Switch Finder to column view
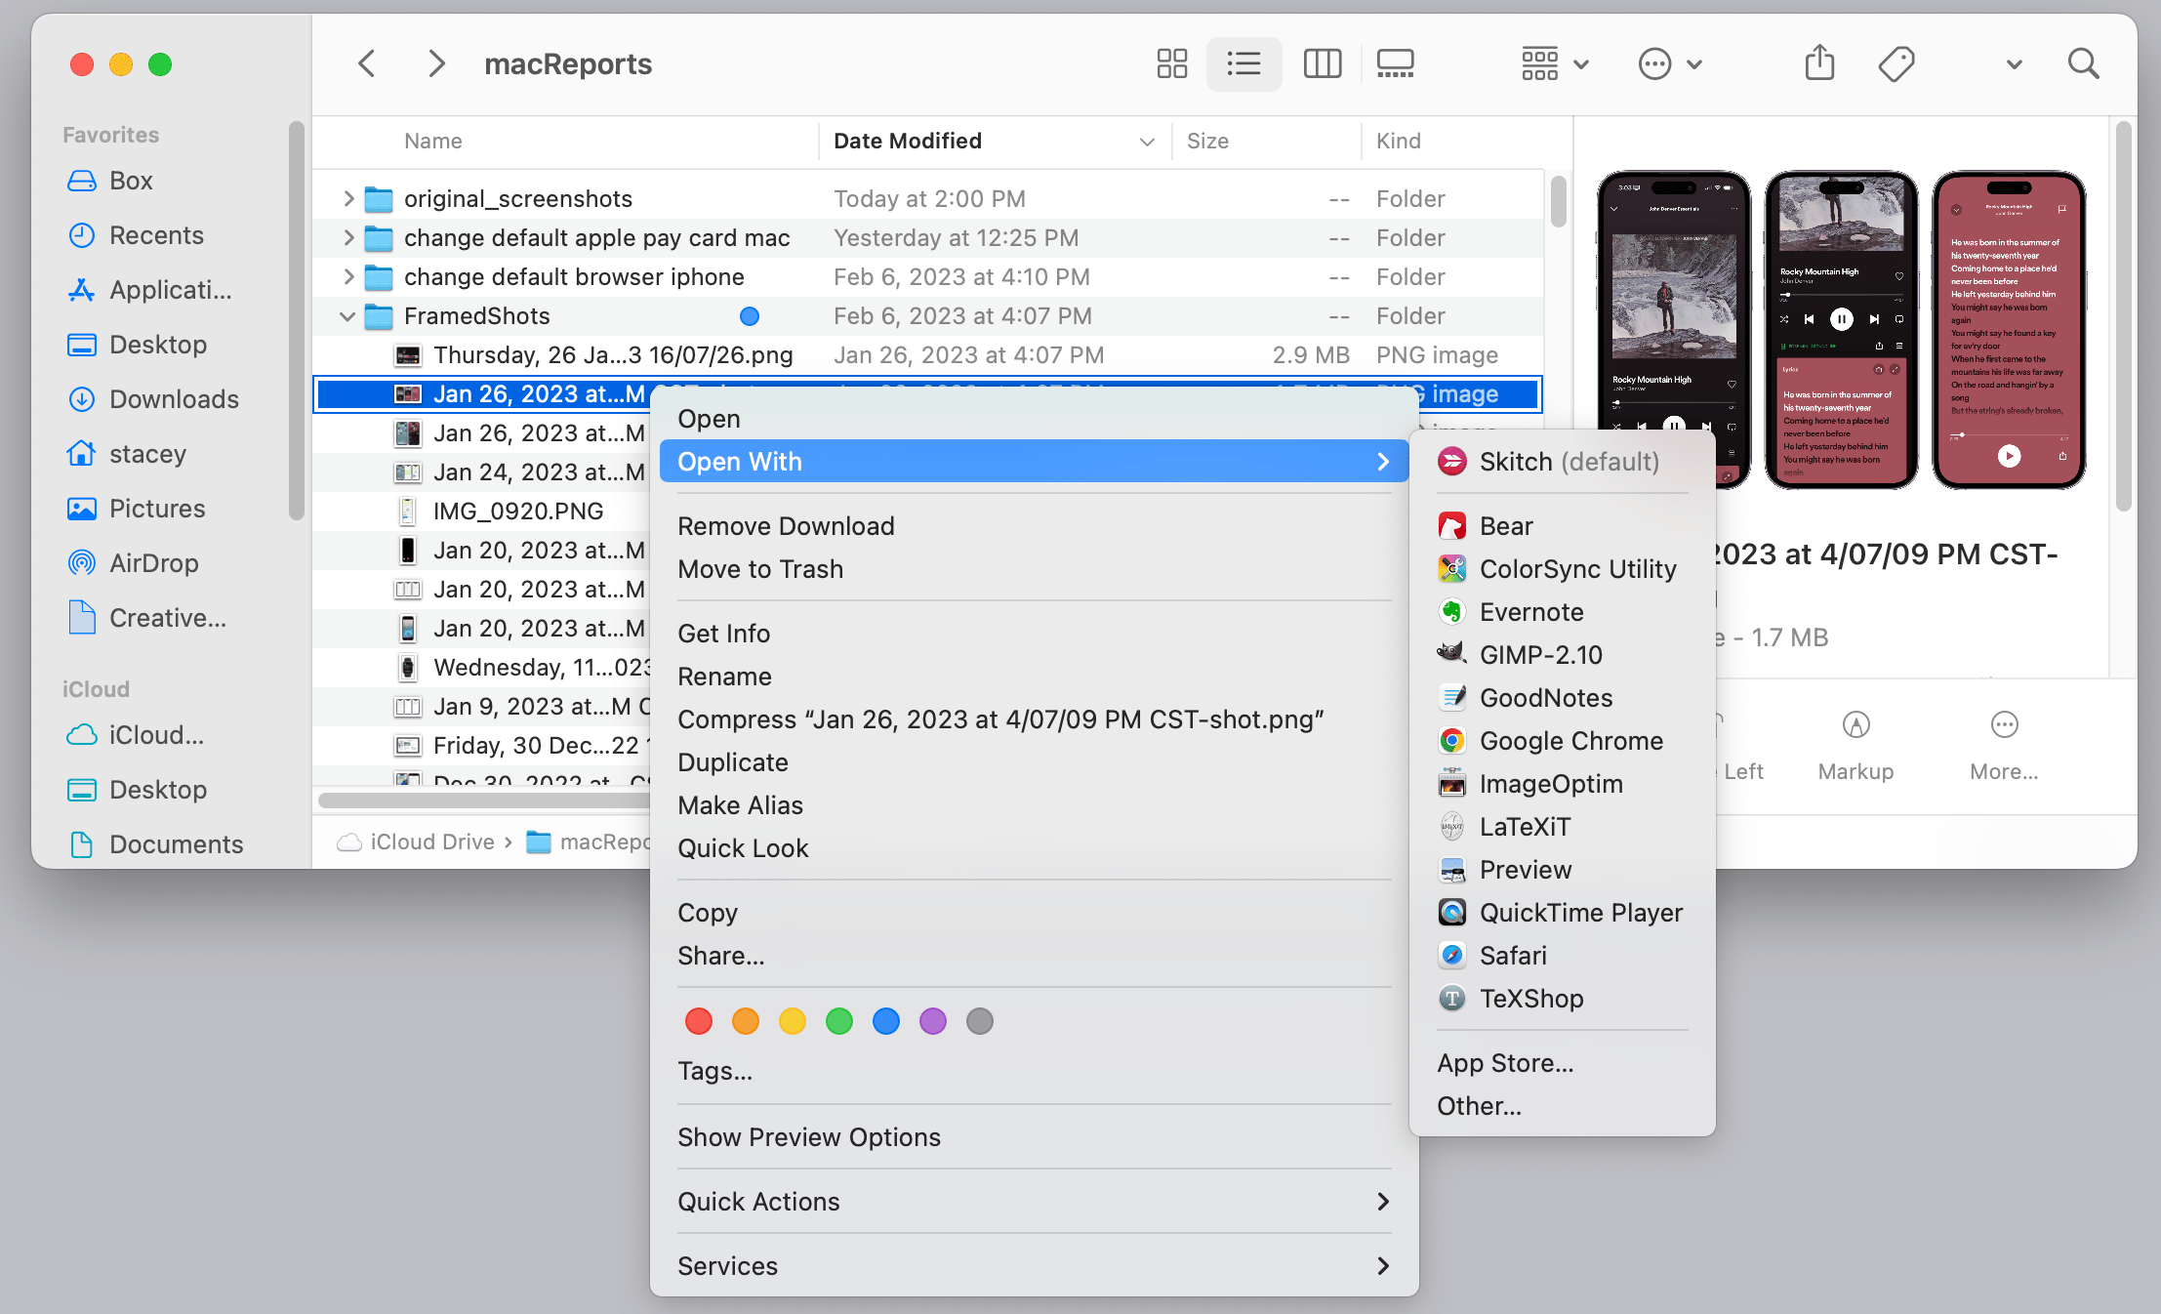This screenshot has height=1314, width=2161. point(1322,64)
